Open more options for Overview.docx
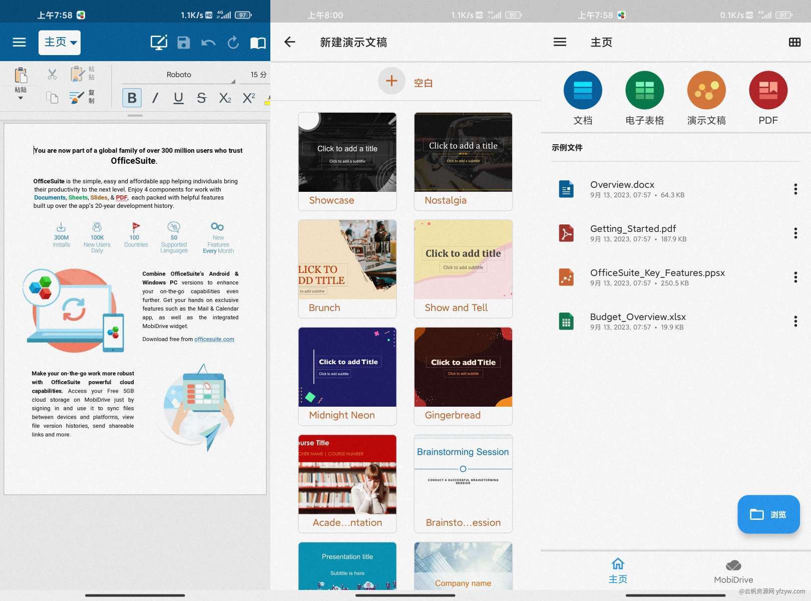Screen dimensions: 811x601 795,189
